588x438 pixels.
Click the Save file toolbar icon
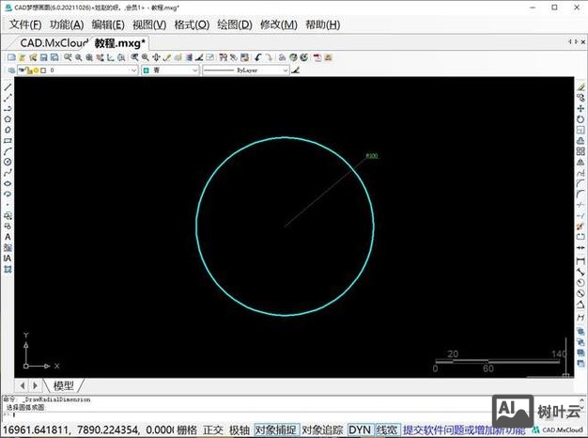point(44,57)
